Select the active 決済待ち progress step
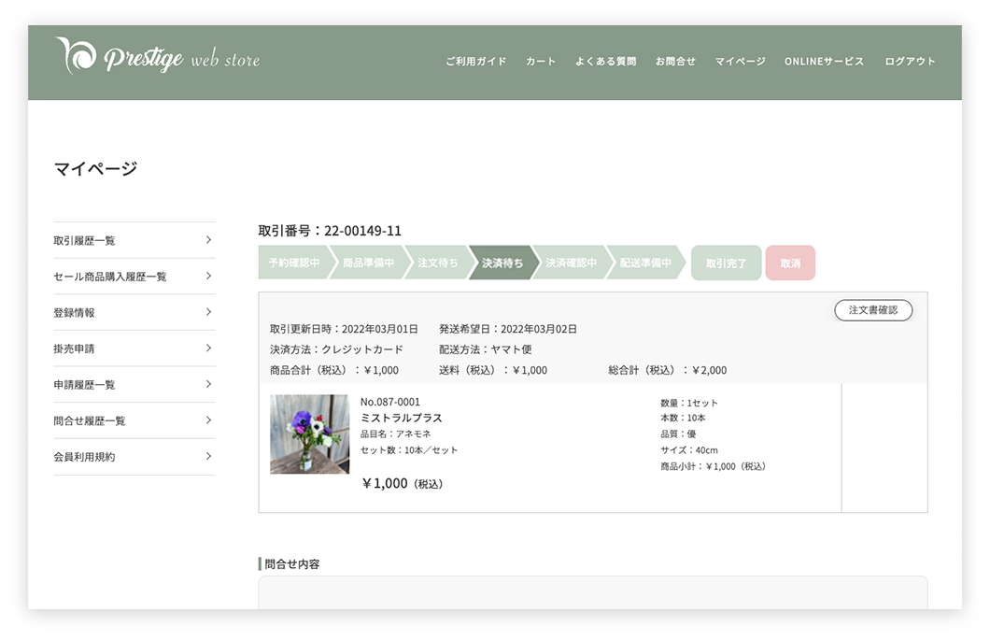 (502, 263)
